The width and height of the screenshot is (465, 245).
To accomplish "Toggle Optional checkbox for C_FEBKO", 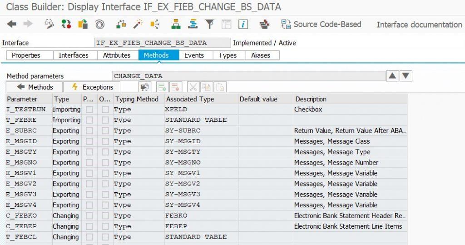I will click(105, 215).
